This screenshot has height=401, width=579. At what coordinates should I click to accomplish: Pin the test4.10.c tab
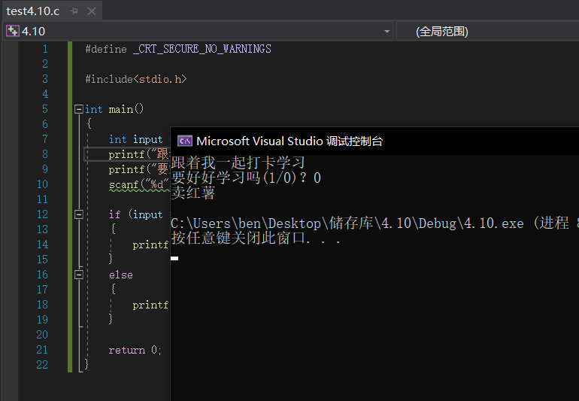[74, 11]
